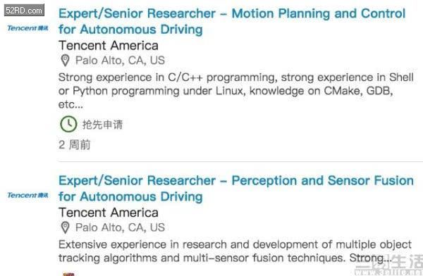The height and width of the screenshot is (276, 423).
Task: Click the watermark logo at bottom right
Action: 389,265
